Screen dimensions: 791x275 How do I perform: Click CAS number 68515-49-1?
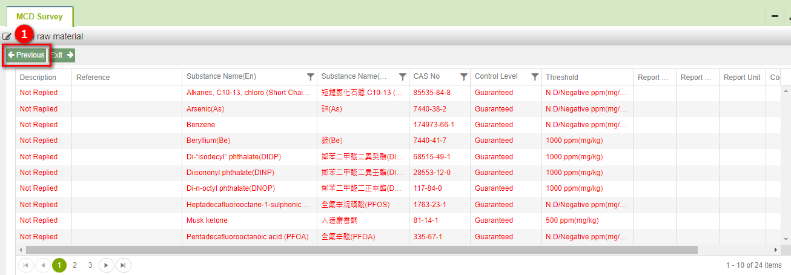tap(432, 157)
